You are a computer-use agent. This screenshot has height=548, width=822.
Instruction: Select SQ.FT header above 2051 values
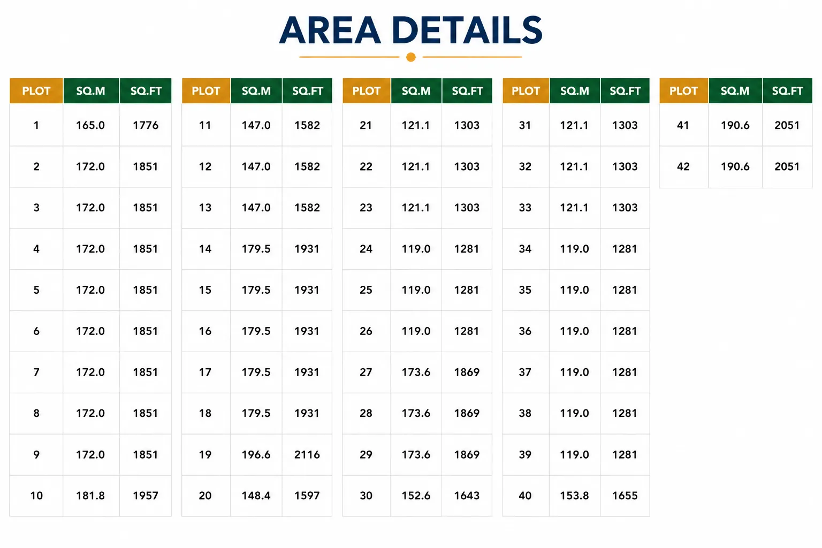(x=787, y=91)
